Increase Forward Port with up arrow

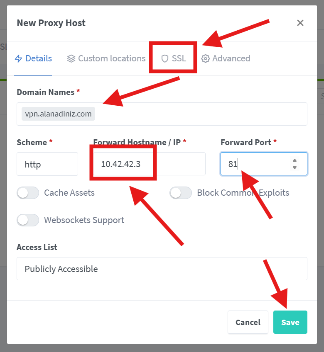pyautogui.click(x=295, y=160)
